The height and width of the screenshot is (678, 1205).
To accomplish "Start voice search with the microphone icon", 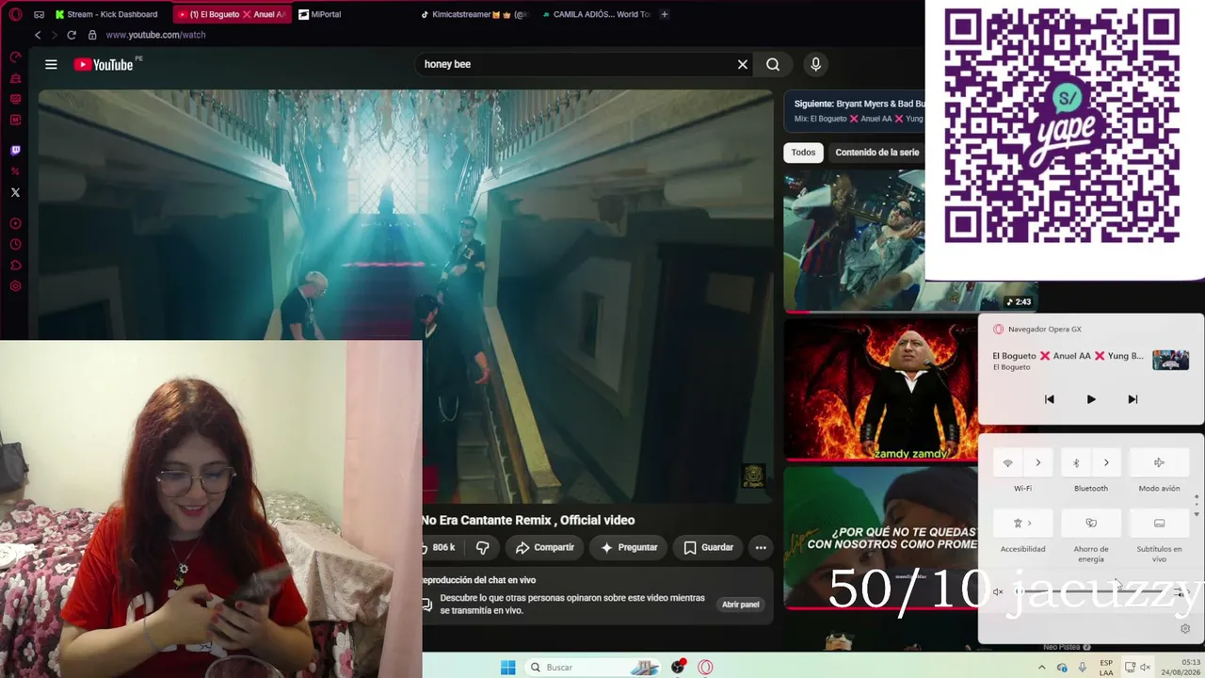I will [815, 64].
